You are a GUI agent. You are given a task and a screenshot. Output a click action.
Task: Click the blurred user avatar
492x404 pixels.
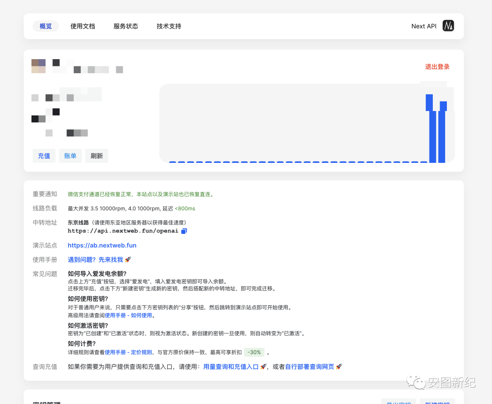pyautogui.click(x=38, y=66)
